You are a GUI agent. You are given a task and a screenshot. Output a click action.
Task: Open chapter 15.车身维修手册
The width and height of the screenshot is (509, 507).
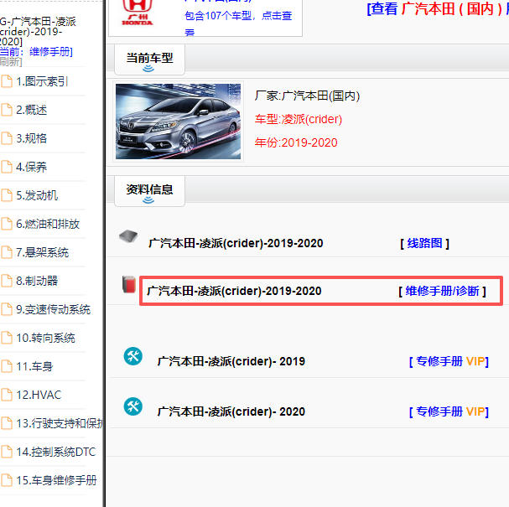click(x=56, y=480)
